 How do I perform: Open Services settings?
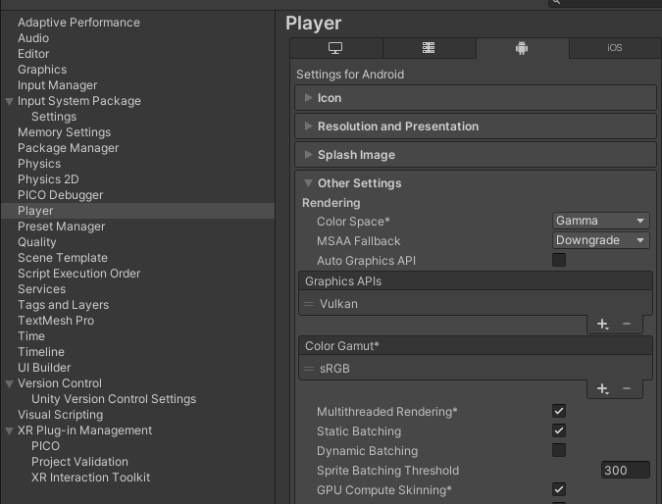tap(42, 289)
